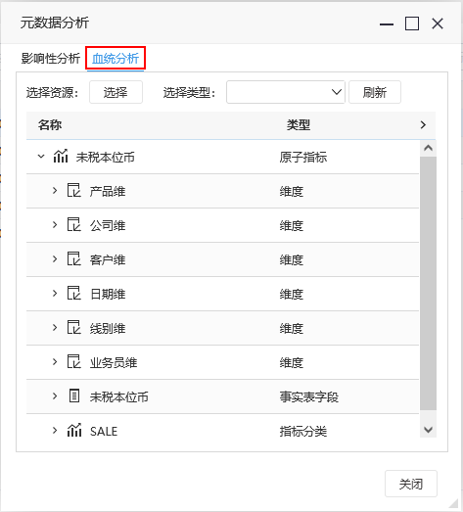This screenshot has height=512, width=463.
Task: Click the 未税本位币 atomic indicator chart icon
Action: (61, 156)
